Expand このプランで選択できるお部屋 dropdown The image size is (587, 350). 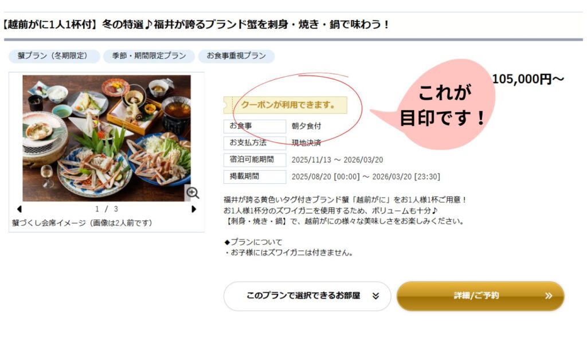(307, 296)
